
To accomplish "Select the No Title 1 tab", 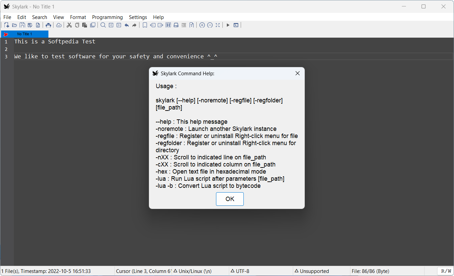I will [x=25, y=34].
